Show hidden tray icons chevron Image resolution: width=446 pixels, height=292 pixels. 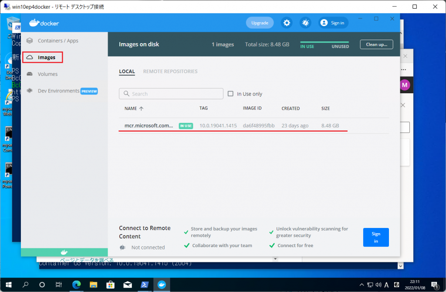362,285
